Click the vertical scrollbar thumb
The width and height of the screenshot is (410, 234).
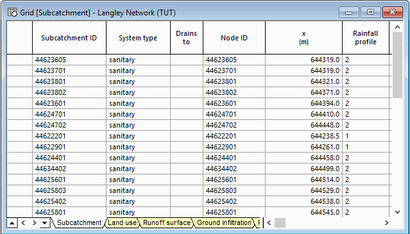pos(397,65)
